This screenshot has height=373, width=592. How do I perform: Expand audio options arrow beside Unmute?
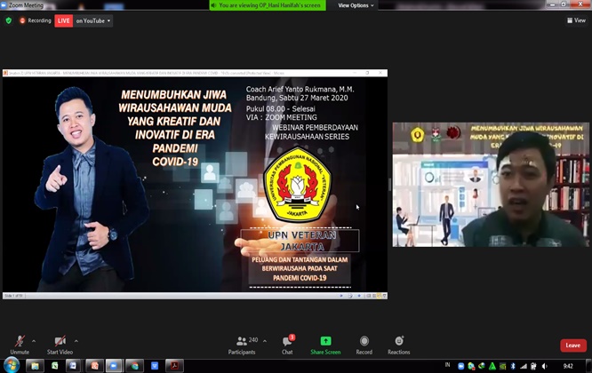click(x=34, y=340)
